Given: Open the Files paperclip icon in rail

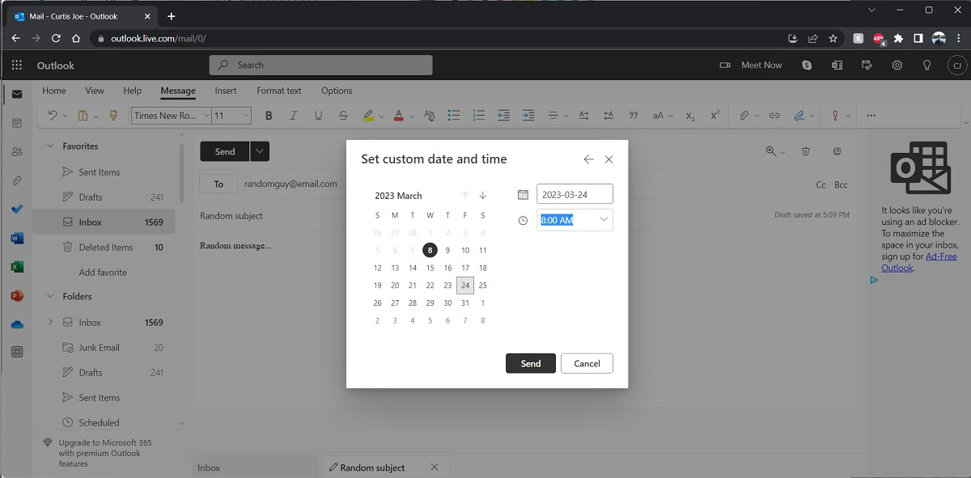Looking at the screenshot, I should pos(16,180).
